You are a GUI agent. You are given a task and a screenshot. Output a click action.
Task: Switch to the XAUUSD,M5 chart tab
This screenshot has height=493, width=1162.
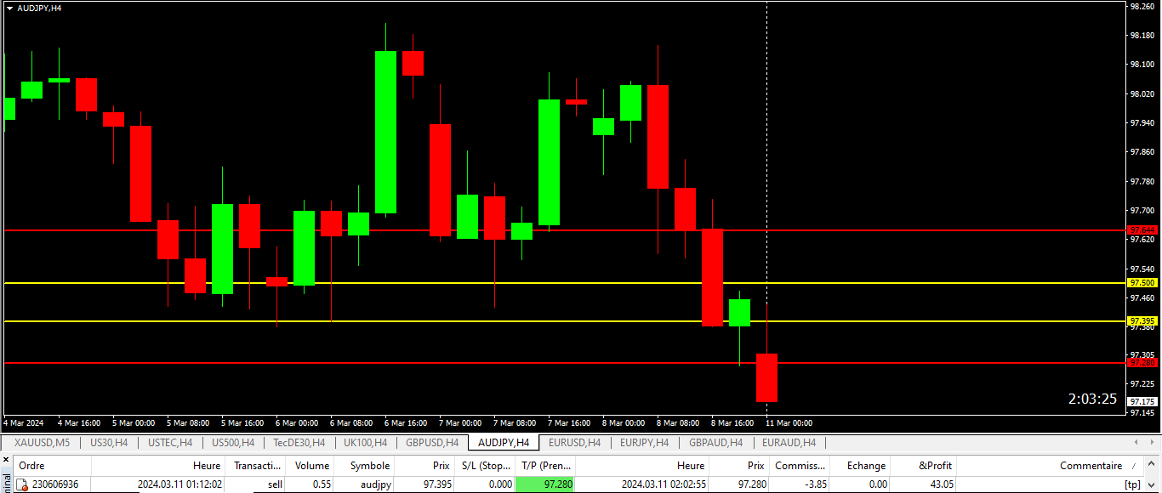point(42,443)
